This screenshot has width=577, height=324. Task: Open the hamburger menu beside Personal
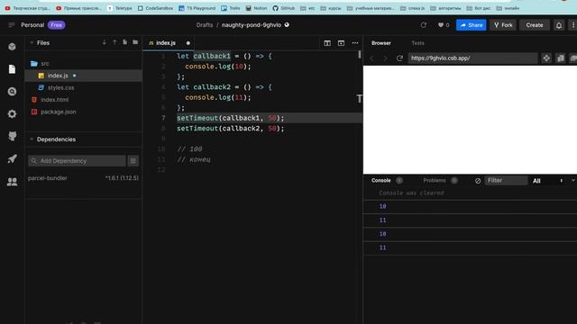tap(12, 25)
